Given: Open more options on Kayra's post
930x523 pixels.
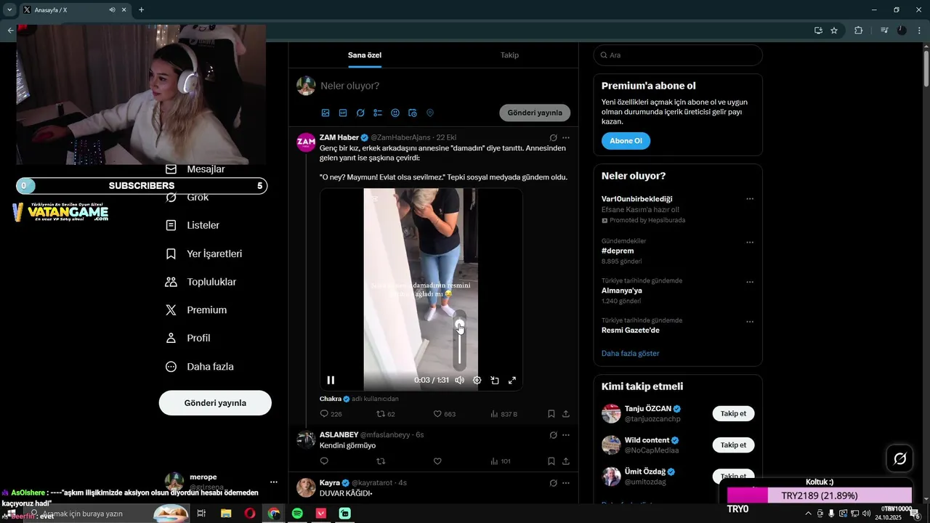Looking at the screenshot, I should point(566,483).
